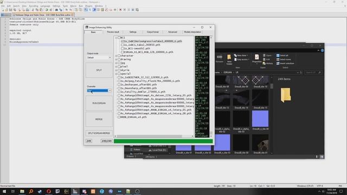Open the Opera browser taskbar icon

click(49, 191)
